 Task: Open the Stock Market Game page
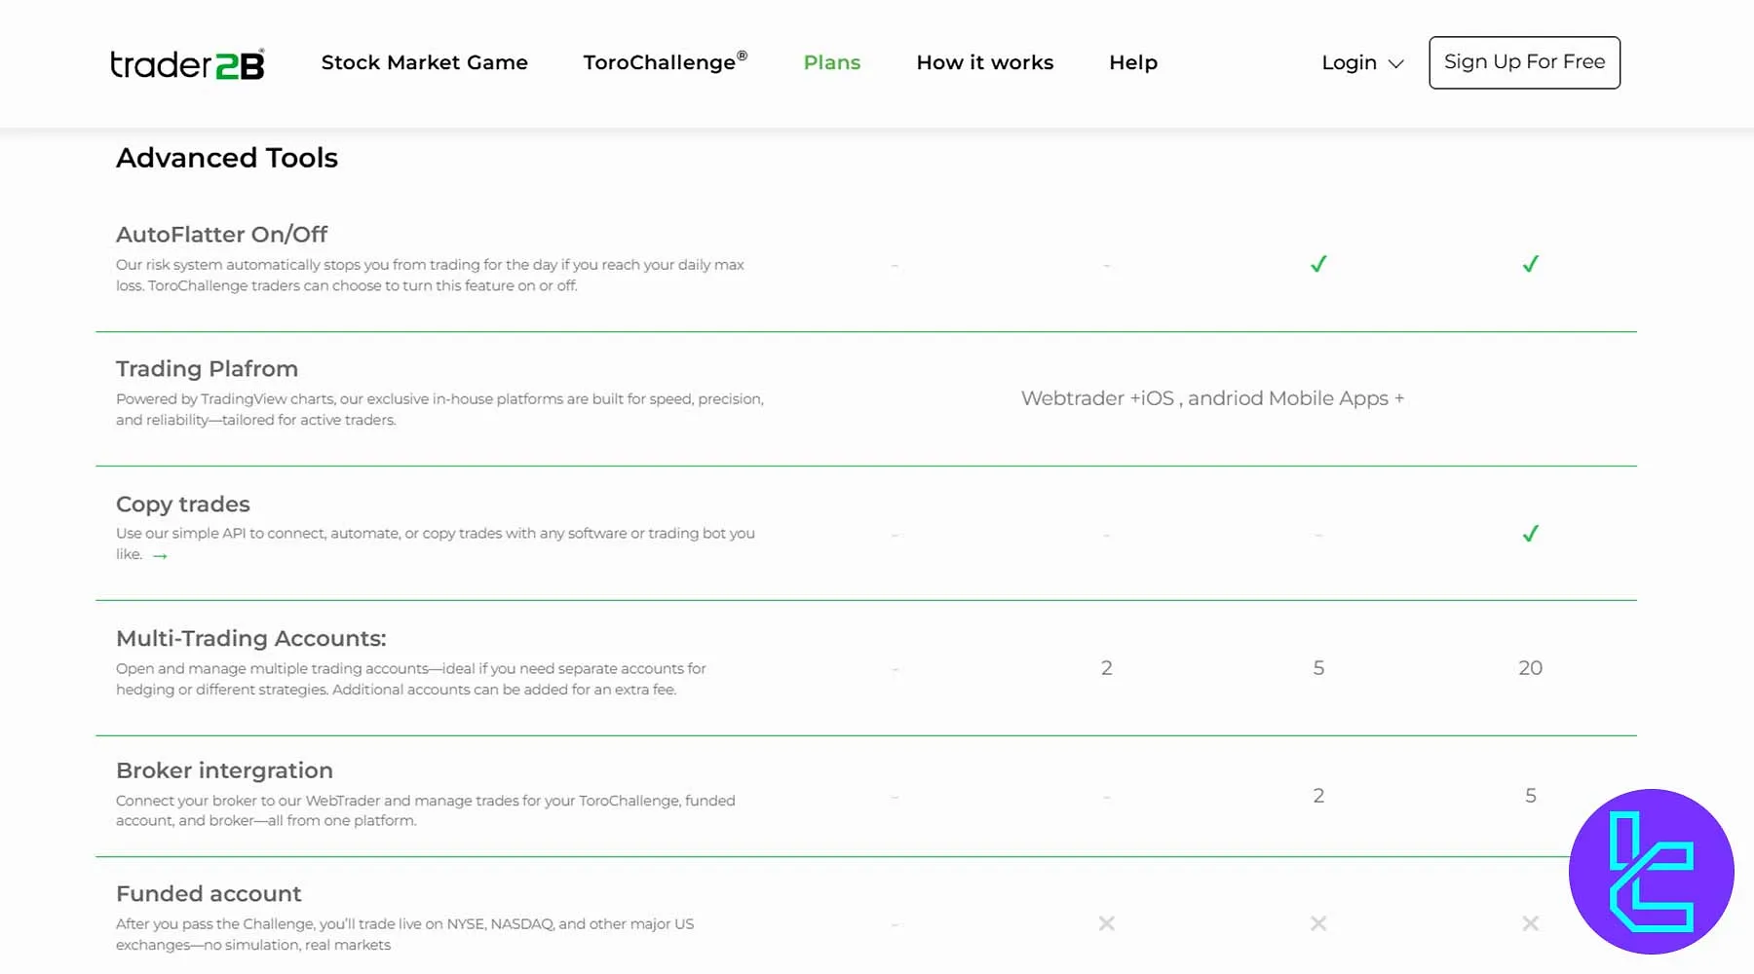(x=424, y=62)
